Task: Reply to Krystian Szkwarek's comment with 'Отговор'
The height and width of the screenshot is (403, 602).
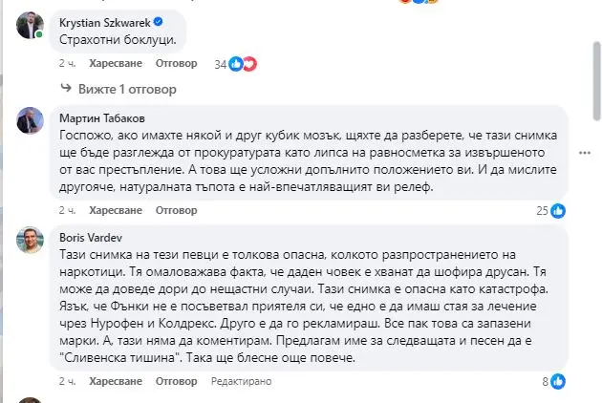Action: (x=176, y=64)
